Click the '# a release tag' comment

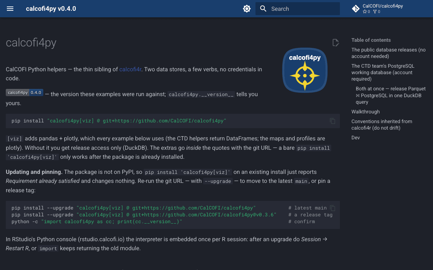[x=310, y=215]
